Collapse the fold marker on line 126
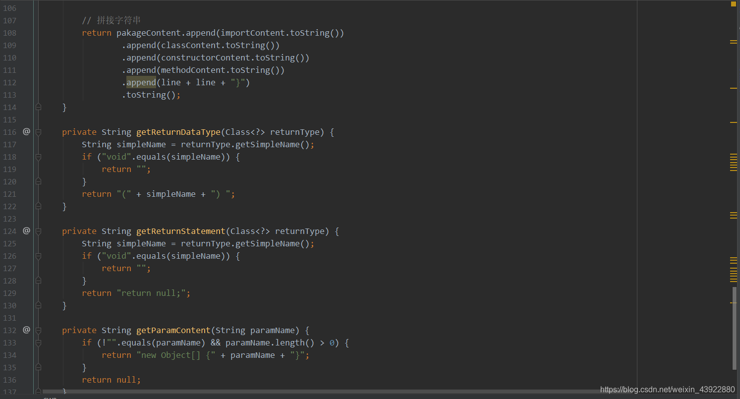The height and width of the screenshot is (399, 740). point(38,256)
